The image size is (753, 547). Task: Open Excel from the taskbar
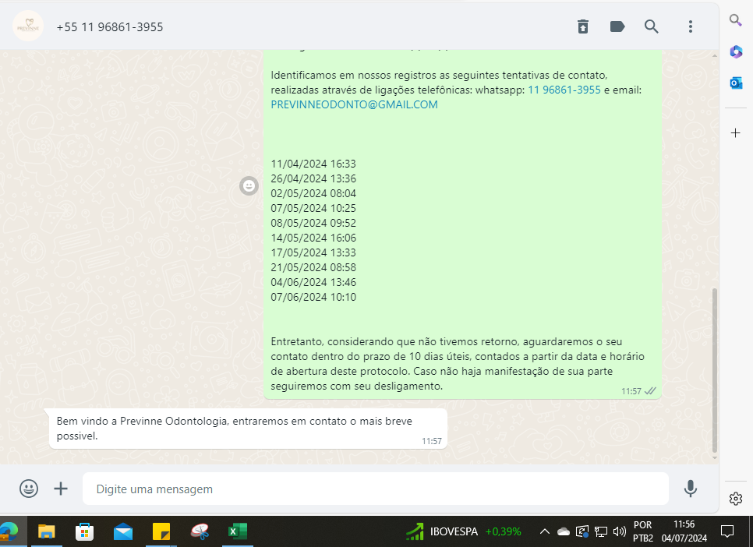pos(237,531)
